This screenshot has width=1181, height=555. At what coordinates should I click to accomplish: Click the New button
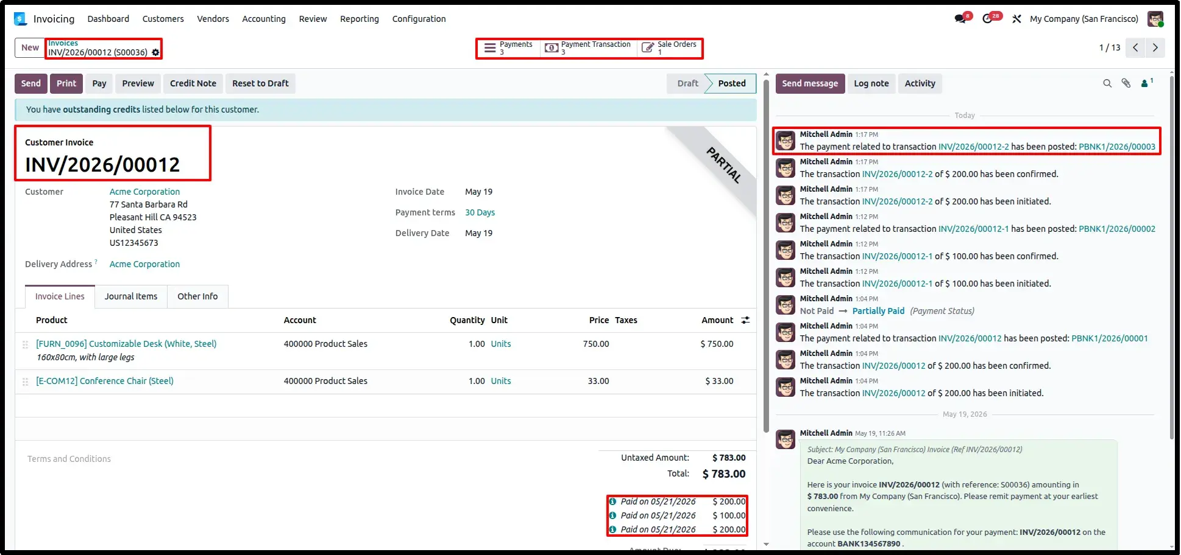pos(30,47)
